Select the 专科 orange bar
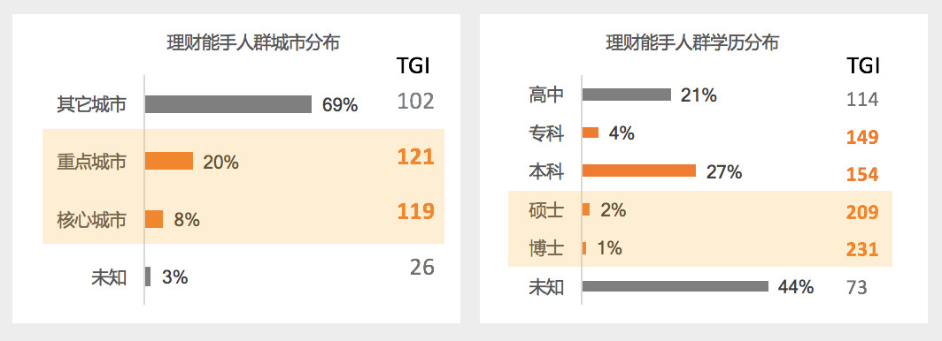This screenshot has height=341, width=942. tap(591, 133)
